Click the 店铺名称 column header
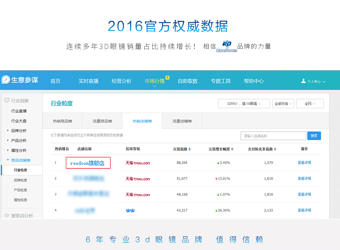The height and width of the screenshot is (250, 340). tap(84, 149)
